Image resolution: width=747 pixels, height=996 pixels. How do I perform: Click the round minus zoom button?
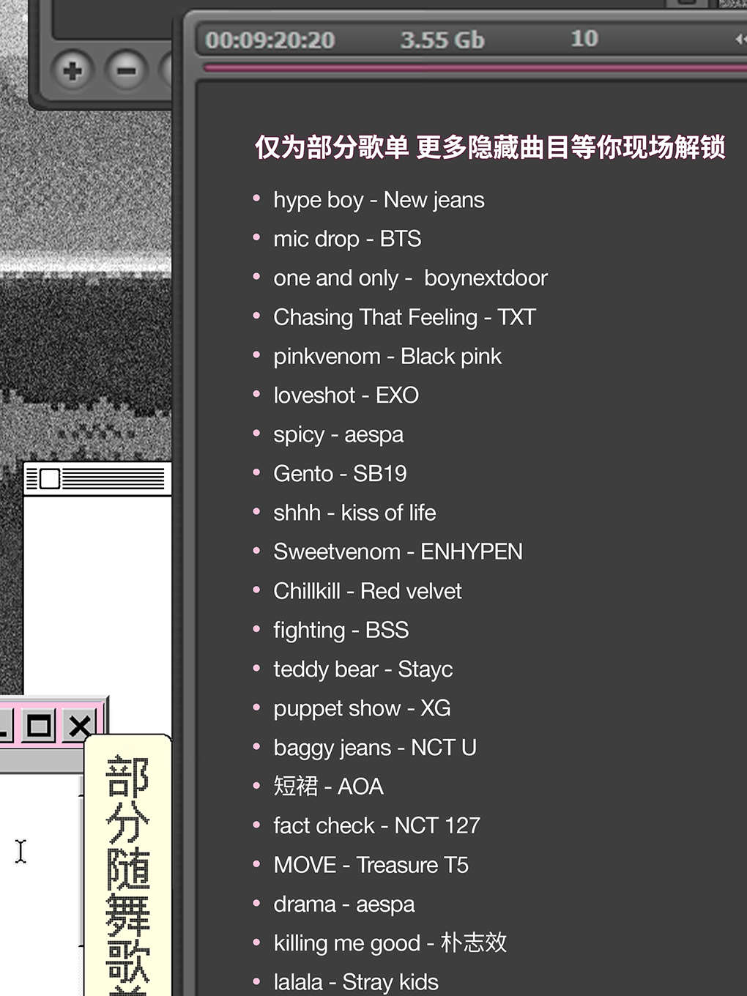point(127,71)
